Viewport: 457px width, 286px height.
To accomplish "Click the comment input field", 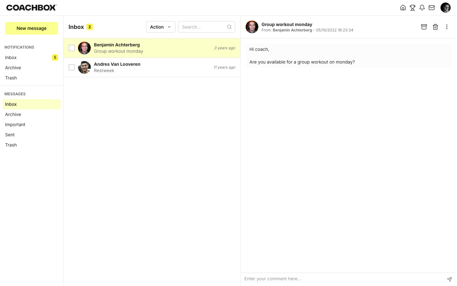I will pos(343,279).
